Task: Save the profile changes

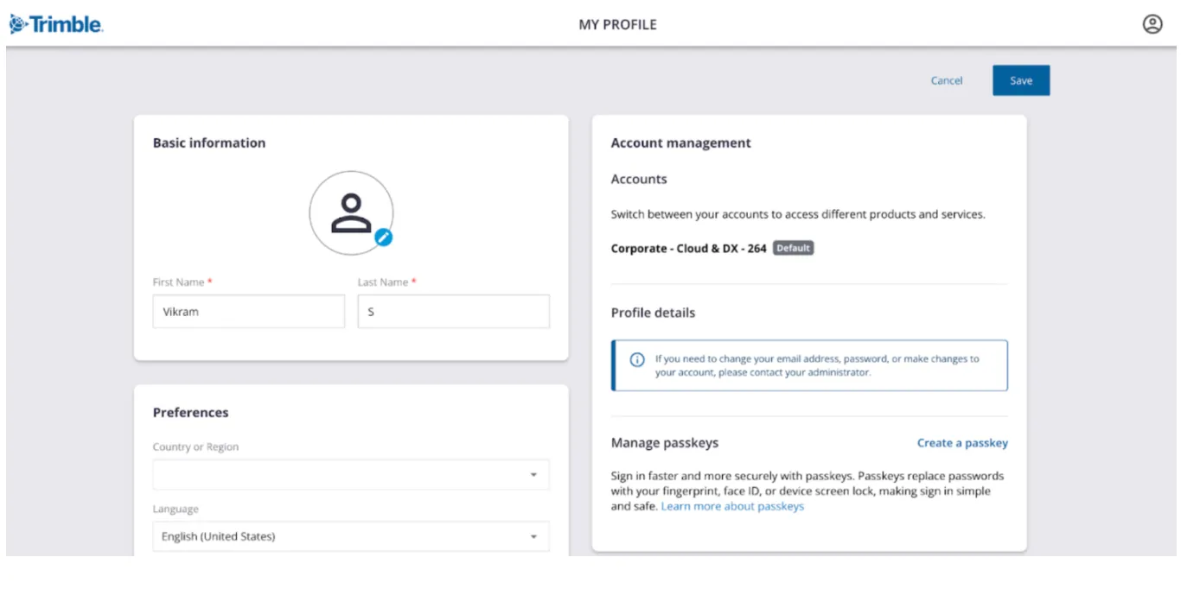Action: click(1021, 80)
